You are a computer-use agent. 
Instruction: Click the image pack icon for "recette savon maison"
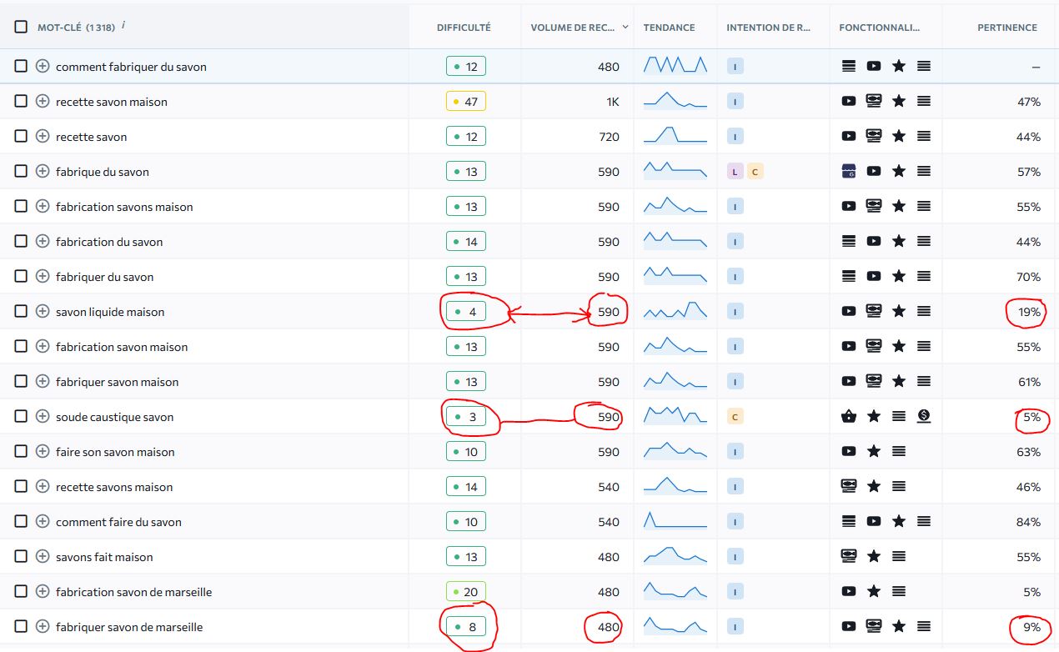tap(874, 100)
